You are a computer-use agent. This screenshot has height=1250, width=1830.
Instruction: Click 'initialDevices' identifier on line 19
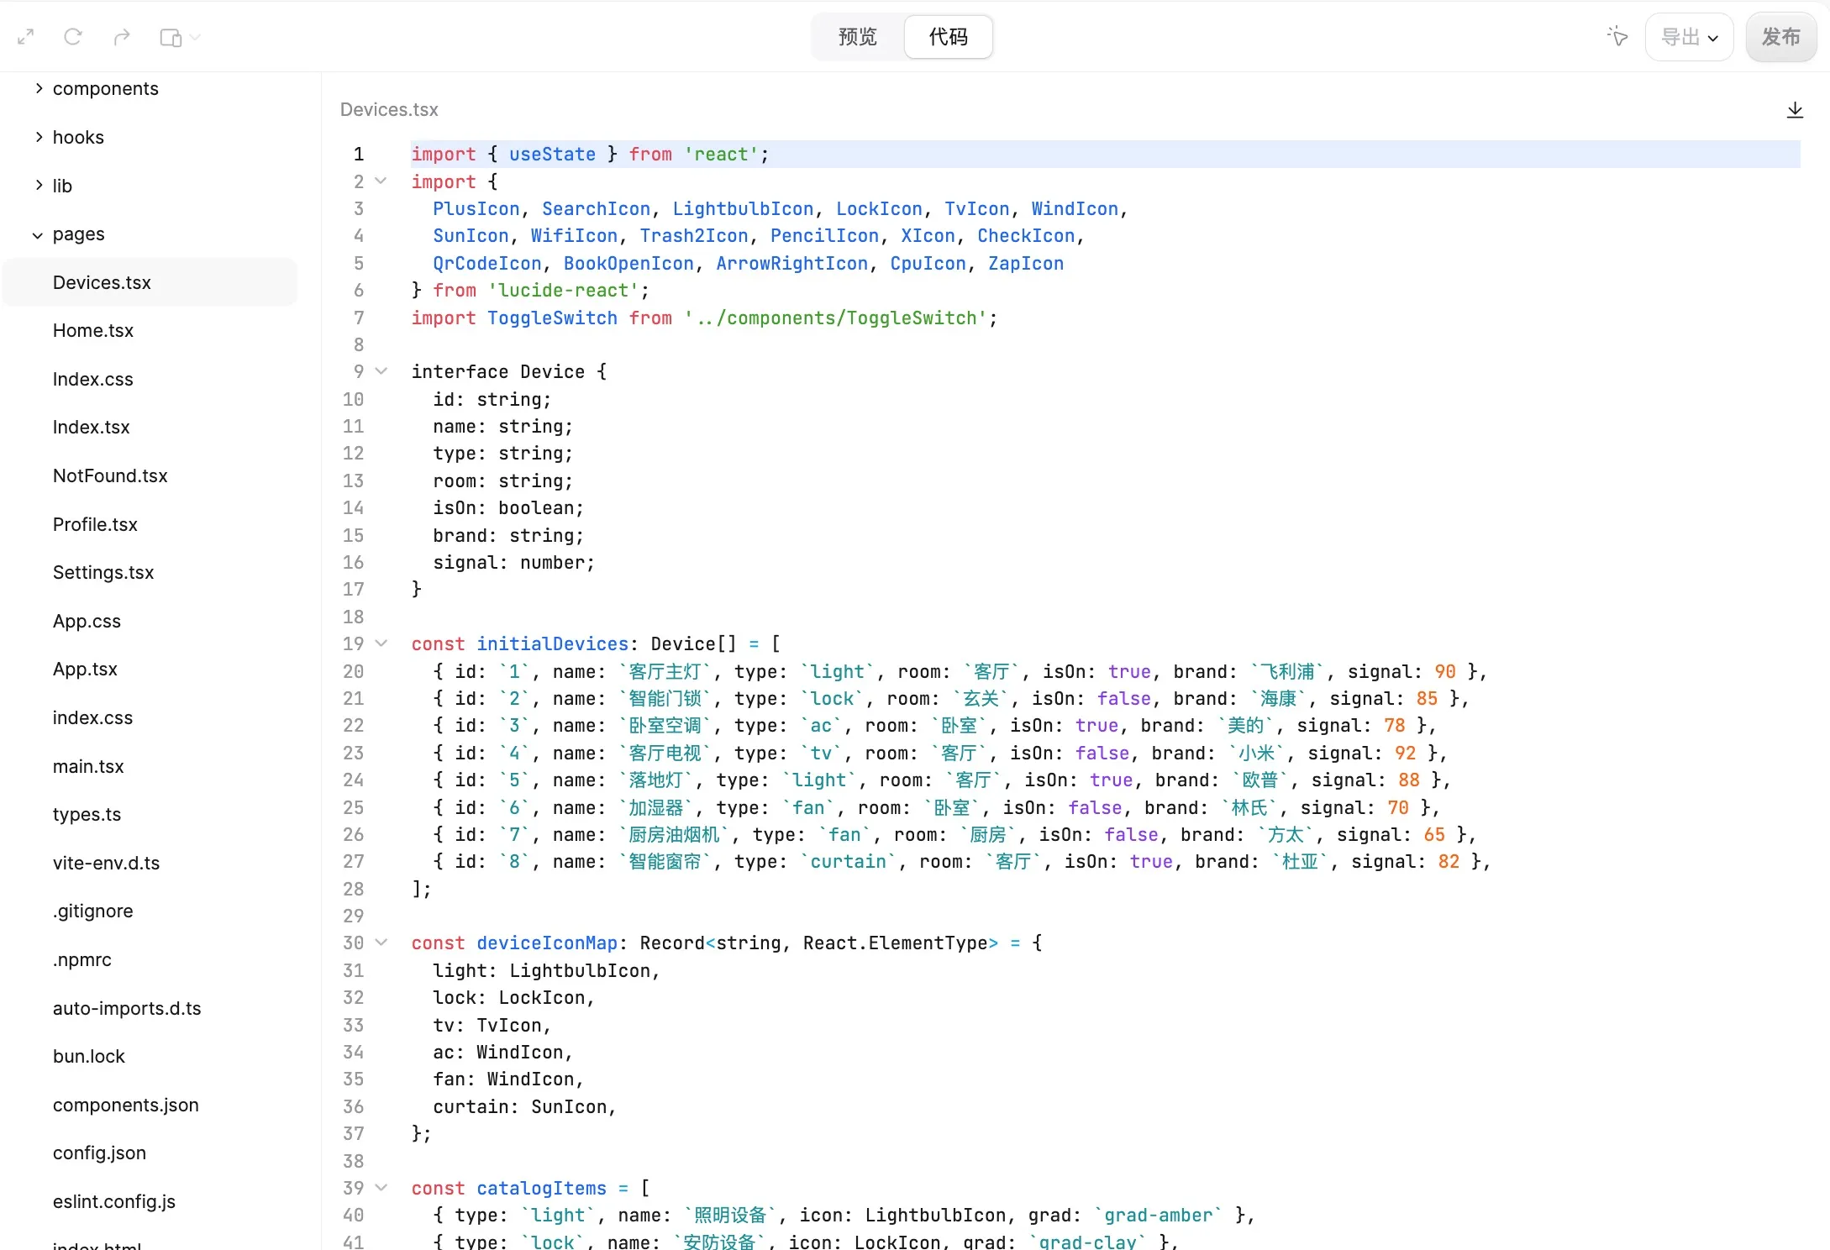tap(553, 644)
